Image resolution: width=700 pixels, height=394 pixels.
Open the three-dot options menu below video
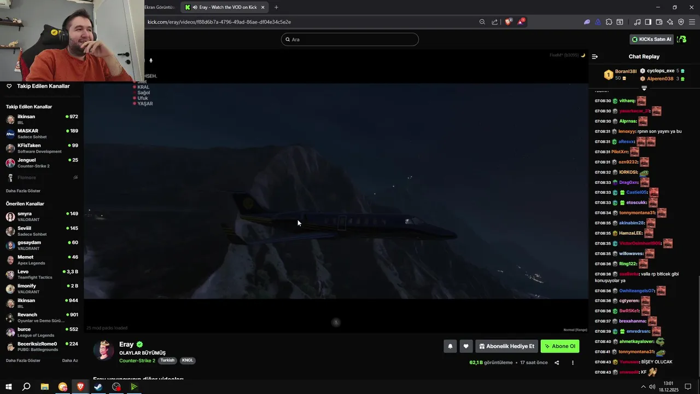click(573, 363)
